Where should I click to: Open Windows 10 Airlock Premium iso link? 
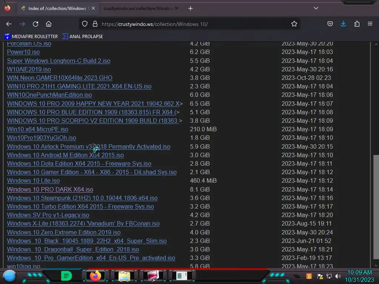pyautogui.click(x=89, y=146)
